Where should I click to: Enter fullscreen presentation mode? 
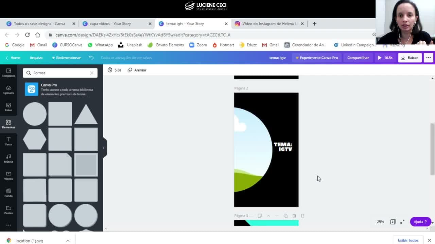(402, 222)
